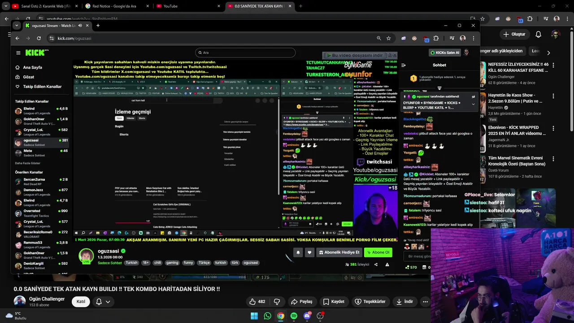Click the Katıl button under YouTube video
The width and height of the screenshot is (574, 323).
[81, 301]
